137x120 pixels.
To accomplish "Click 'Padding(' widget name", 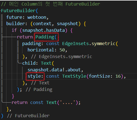I will [46, 37].
